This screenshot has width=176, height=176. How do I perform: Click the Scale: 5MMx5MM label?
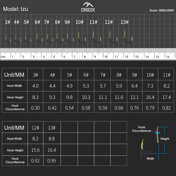click(x=161, y=11)
